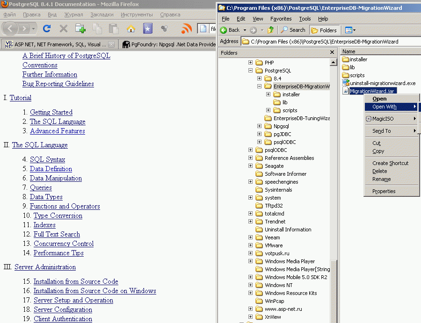Image resolution: width=421 pixels, height=323 pixels.
Task: Choose MagicISO in context menu
Action: tap(392, 119)
